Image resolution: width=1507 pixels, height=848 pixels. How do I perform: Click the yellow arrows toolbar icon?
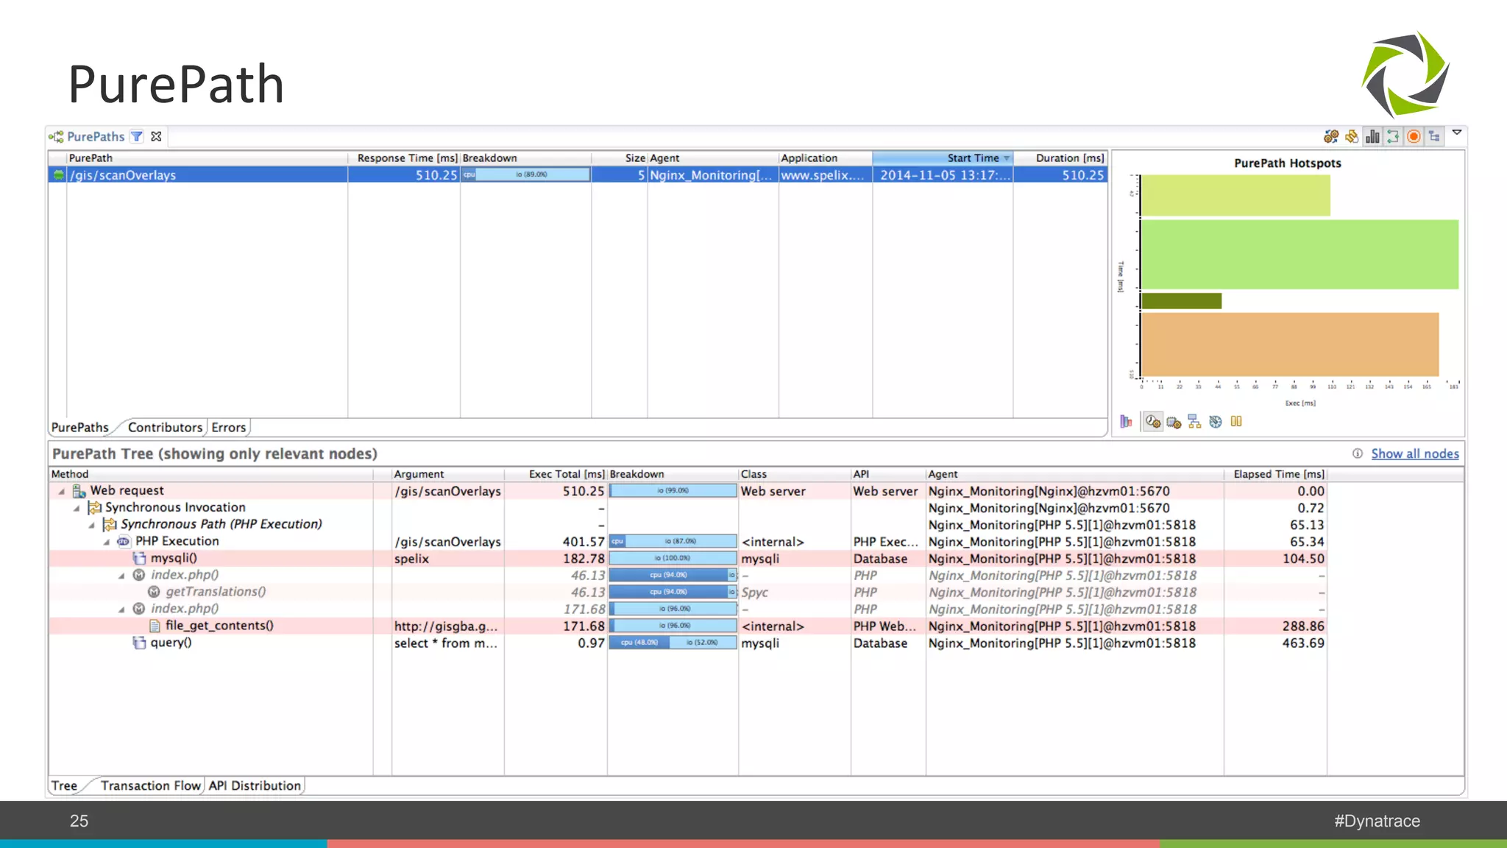pyautogui.click(x=1351, y=136)
